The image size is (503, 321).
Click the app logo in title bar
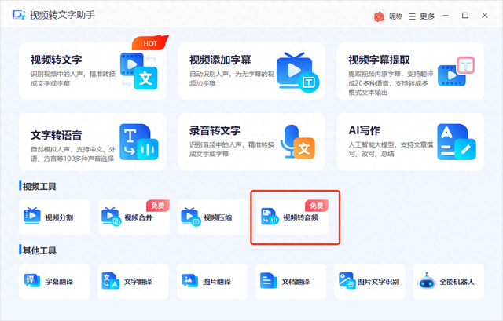(19, 15)
